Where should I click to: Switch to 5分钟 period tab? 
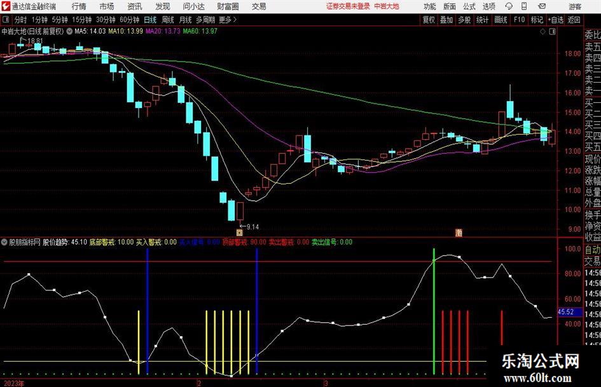pyautogui.click(x=59, y=20)
